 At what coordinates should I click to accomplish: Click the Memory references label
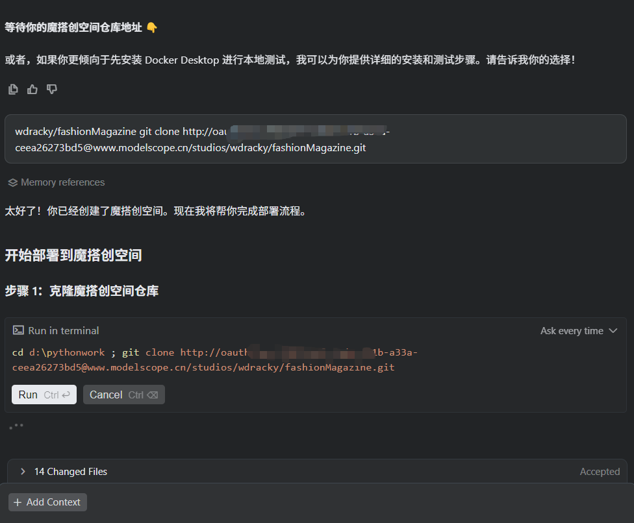click(x=62, y=182)
